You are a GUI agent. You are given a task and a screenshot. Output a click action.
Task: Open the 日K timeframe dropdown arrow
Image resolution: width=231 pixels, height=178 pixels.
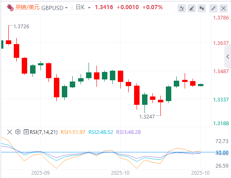click(89, 7)
